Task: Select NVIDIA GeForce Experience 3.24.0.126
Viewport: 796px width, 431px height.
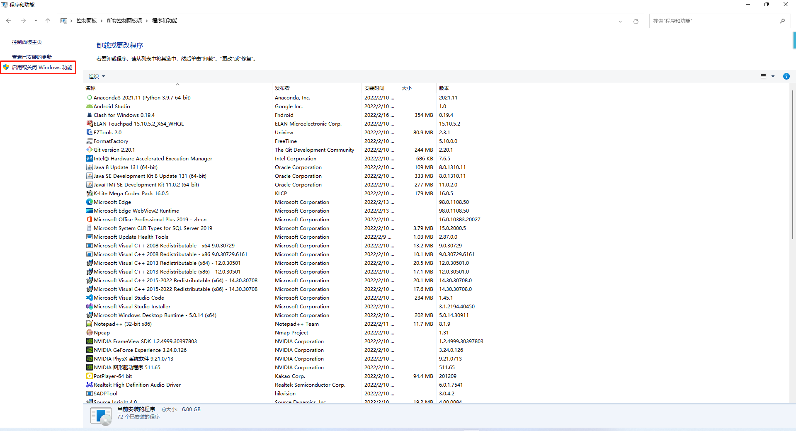Action: pyautogui.click(x=140, y=350)
